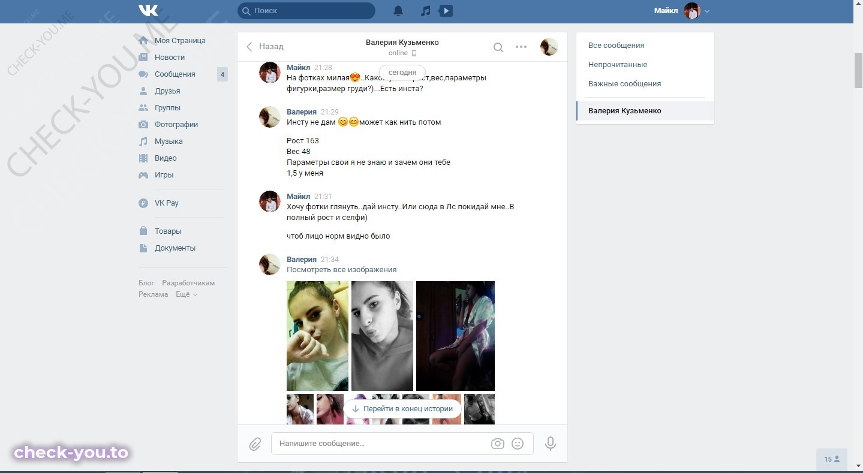Open Посмотреть все изображения link
This screenshot has height=473, width=863.
point(342,270)
